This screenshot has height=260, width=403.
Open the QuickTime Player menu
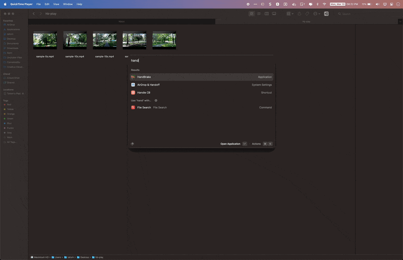[x=21, y=4]
